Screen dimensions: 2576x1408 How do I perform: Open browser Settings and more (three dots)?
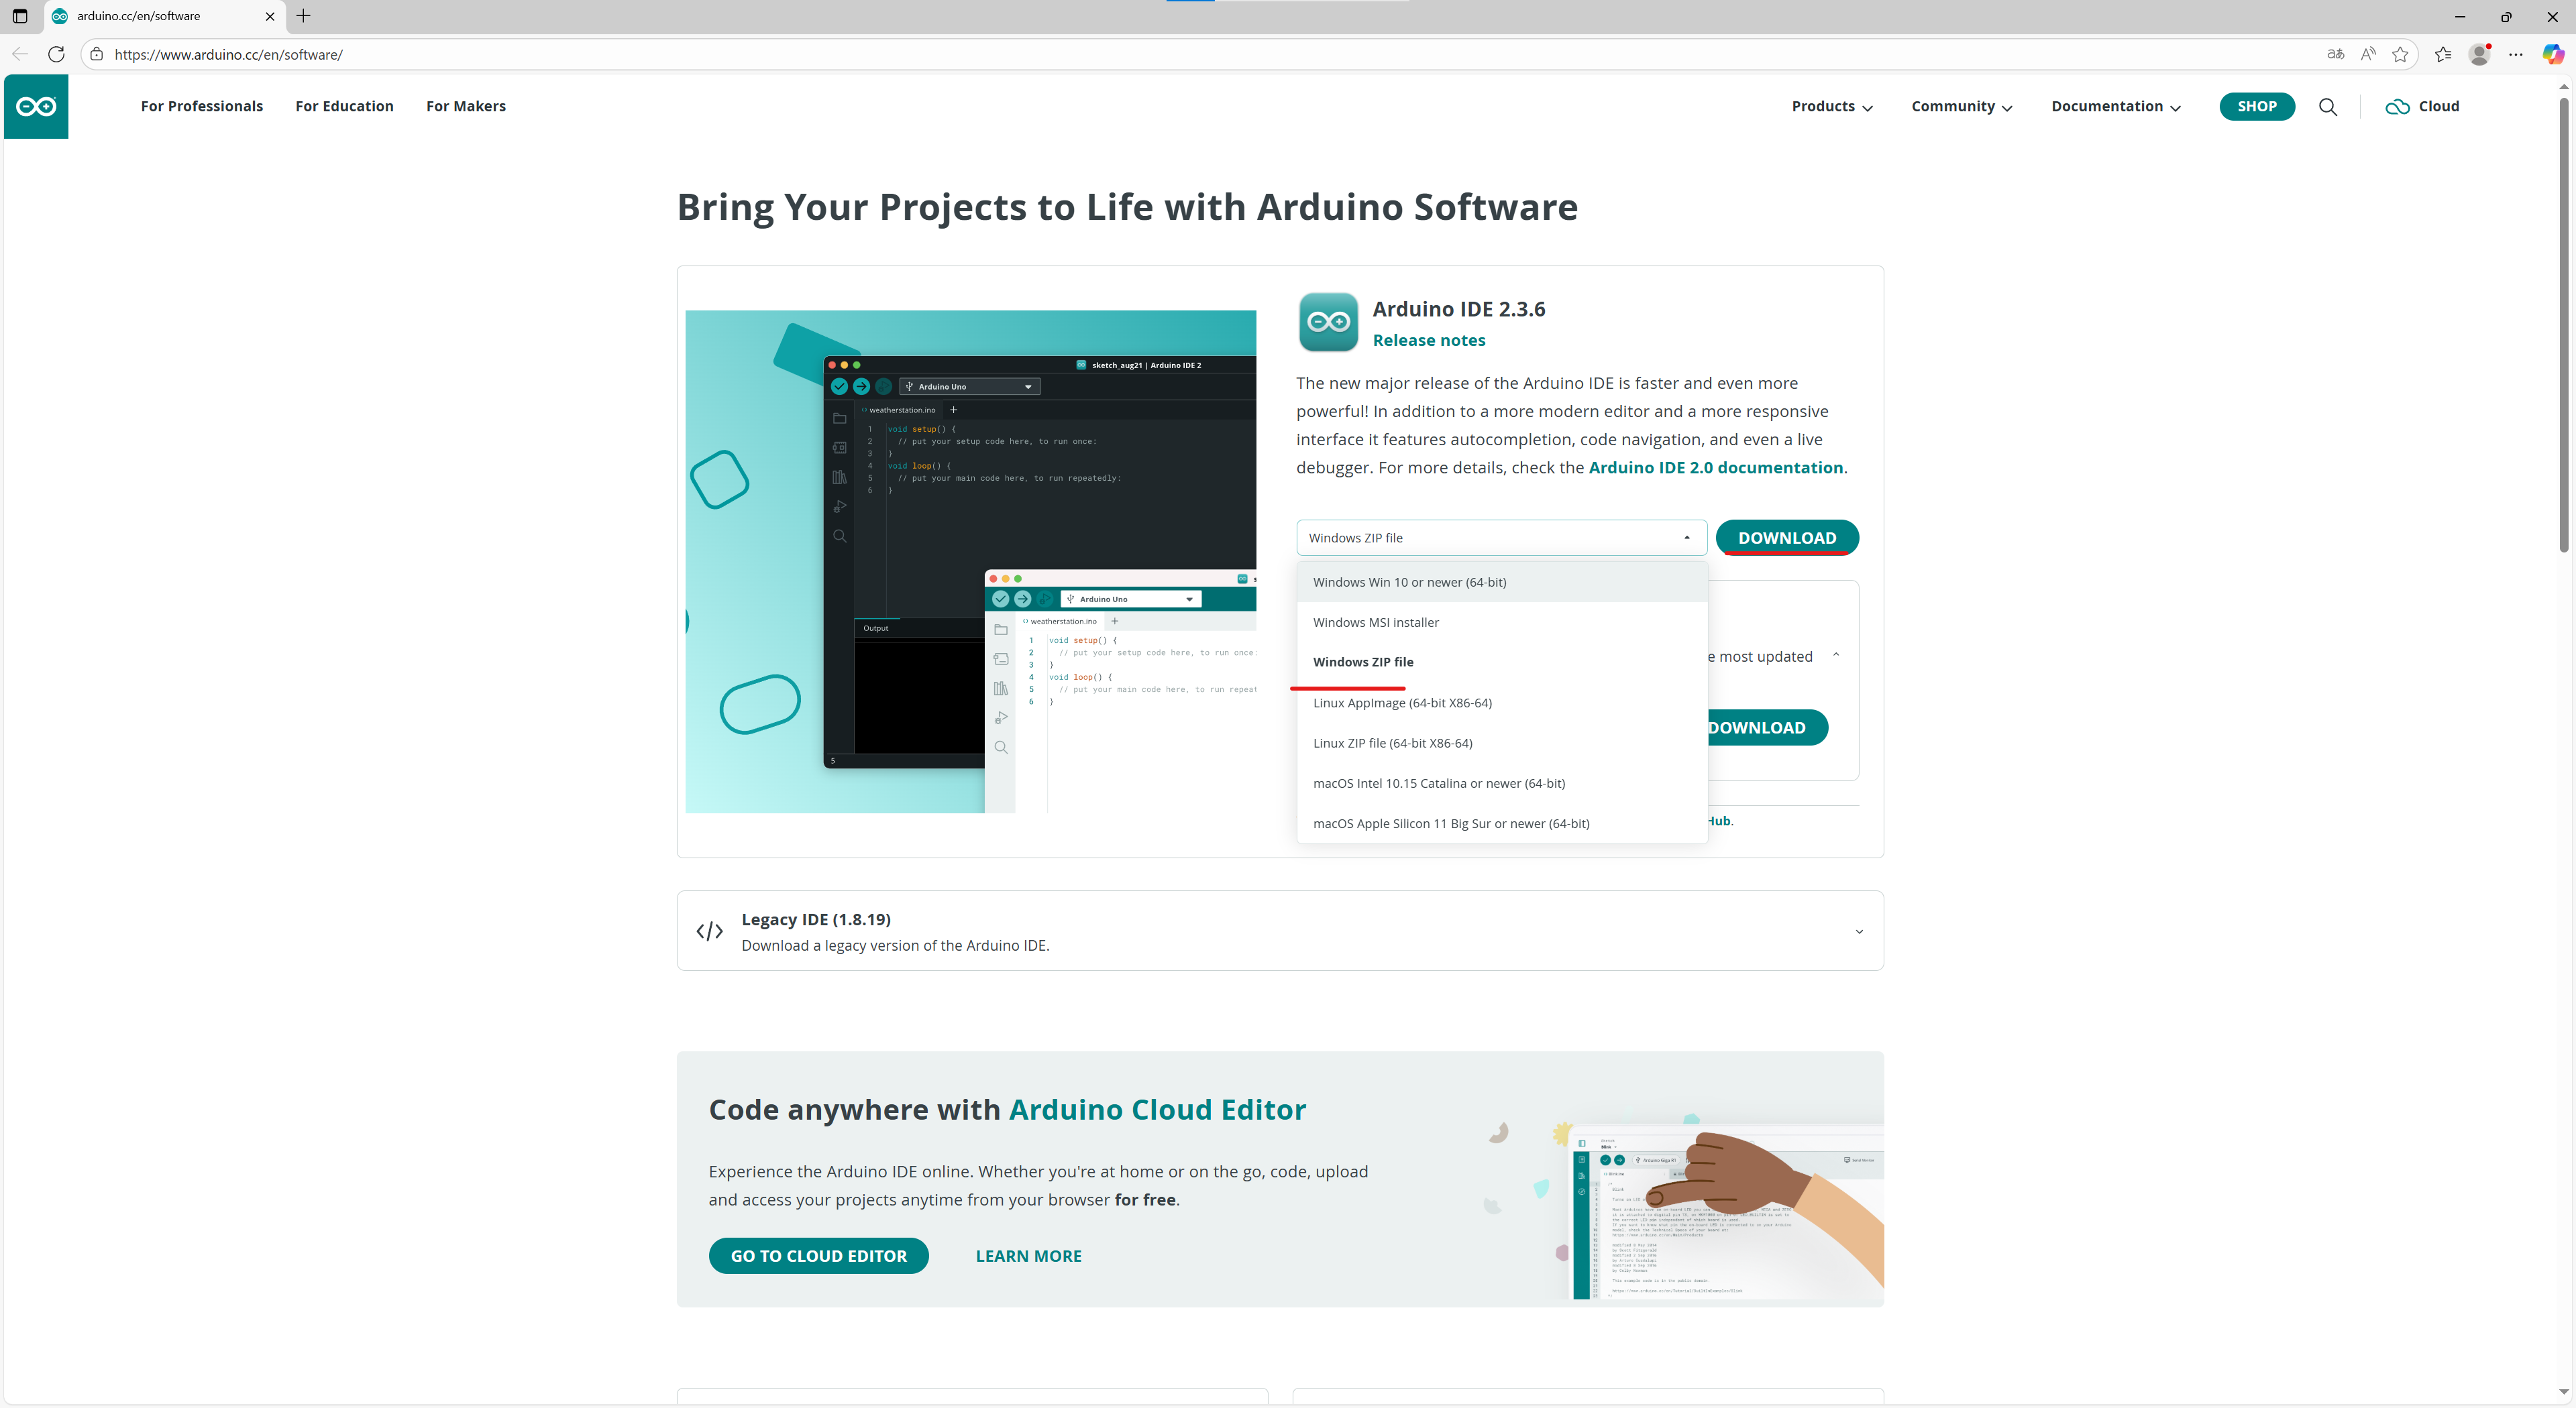(2516, 54)
